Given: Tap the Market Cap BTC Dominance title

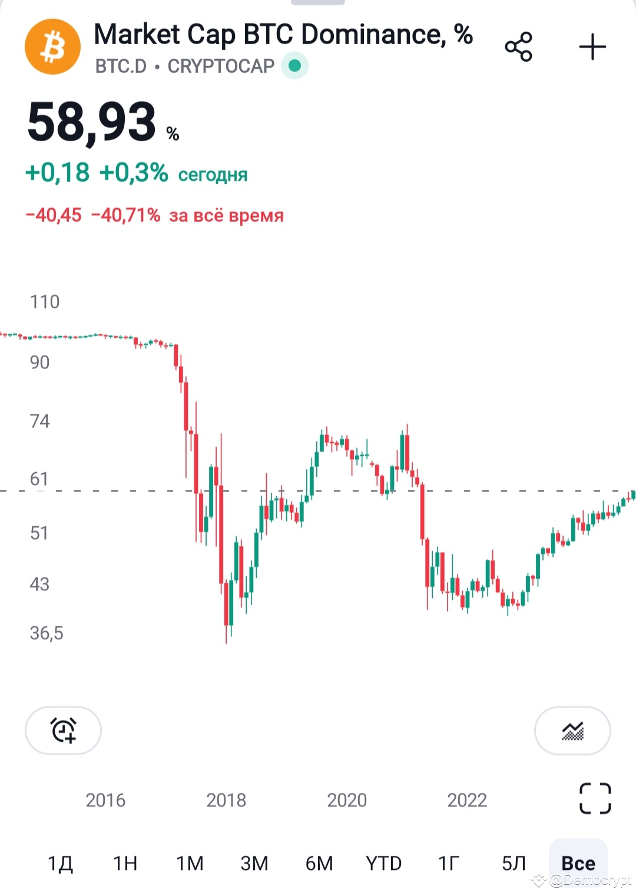Looking at the screenshot, I should tap(283, 34).
